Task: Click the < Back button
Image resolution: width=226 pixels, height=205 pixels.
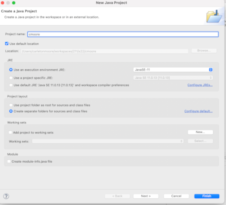Action: point(117,196)
